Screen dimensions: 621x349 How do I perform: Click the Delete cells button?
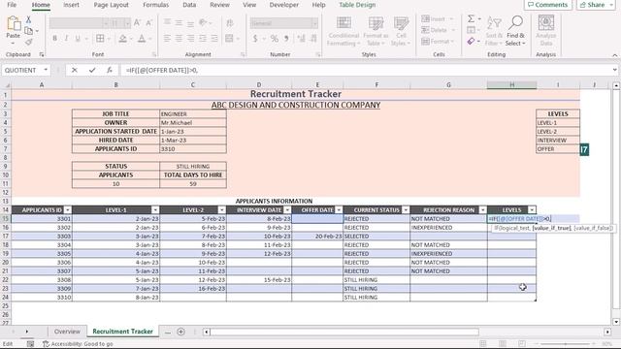point(438,30)
